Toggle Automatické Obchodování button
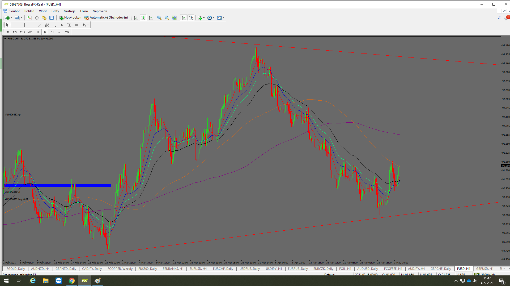The image size is (510, 286). 106,18
